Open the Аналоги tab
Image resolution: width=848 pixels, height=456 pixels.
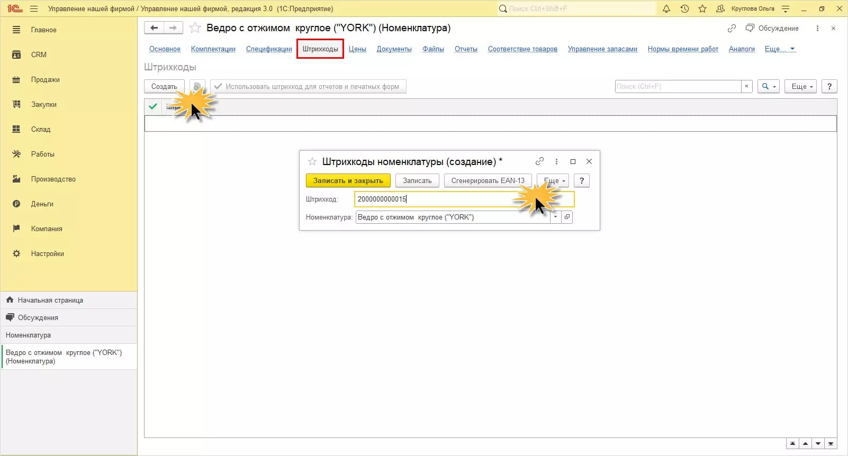tap(742, 49)
